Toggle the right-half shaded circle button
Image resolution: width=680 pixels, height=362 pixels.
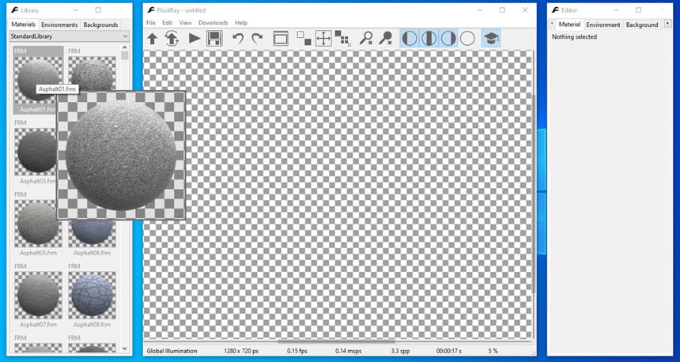click(448, 39)
